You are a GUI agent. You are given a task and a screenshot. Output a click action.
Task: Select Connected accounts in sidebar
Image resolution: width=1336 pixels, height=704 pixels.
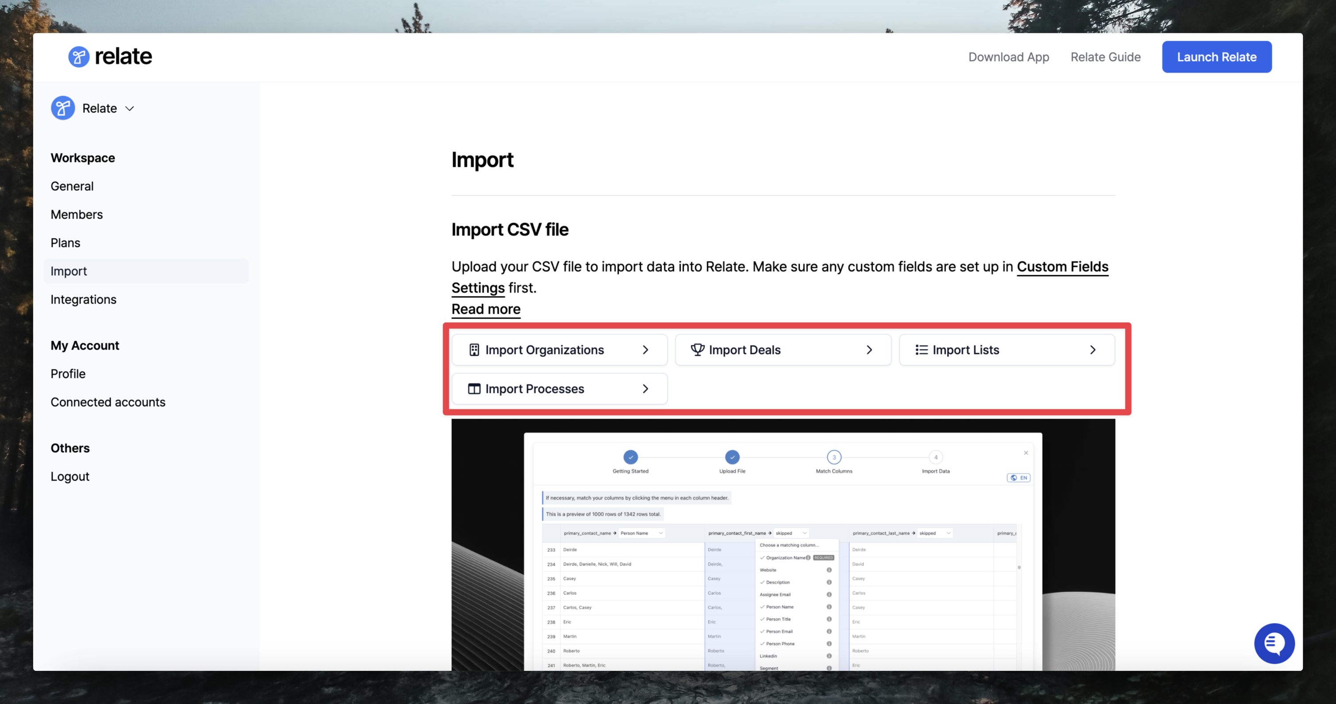pos(108,402)
